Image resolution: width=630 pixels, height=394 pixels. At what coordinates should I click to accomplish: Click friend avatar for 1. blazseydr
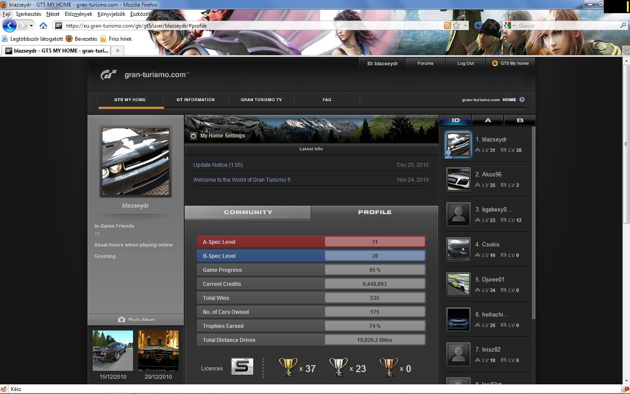click(x=458, y=144)
